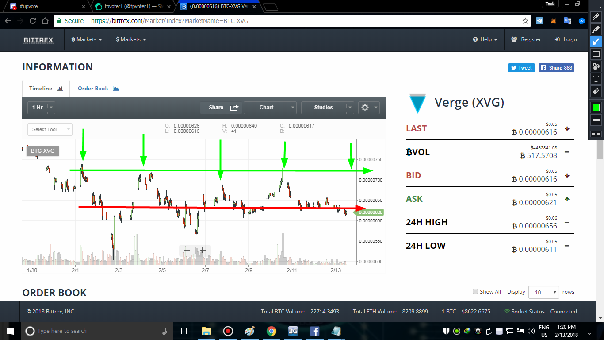Toggle the Show All checkbox
Viewport: 604px width, 340px height.
(475, 291)
